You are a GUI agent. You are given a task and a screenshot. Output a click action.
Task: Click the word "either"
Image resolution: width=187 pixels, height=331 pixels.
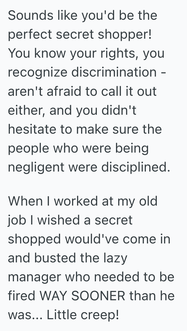(24, 110)
